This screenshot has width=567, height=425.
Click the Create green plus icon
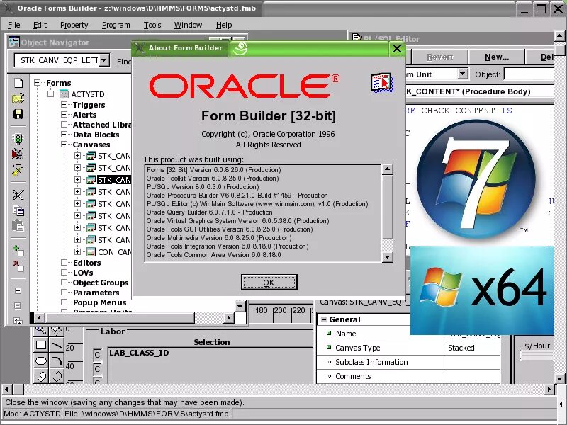(18, 250)
